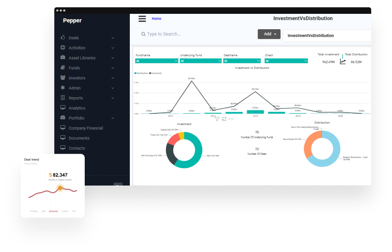The height and width of the screenshot is (252, 392).
Task: Open Analytics in the sidebar
Action: coord(77,108)
